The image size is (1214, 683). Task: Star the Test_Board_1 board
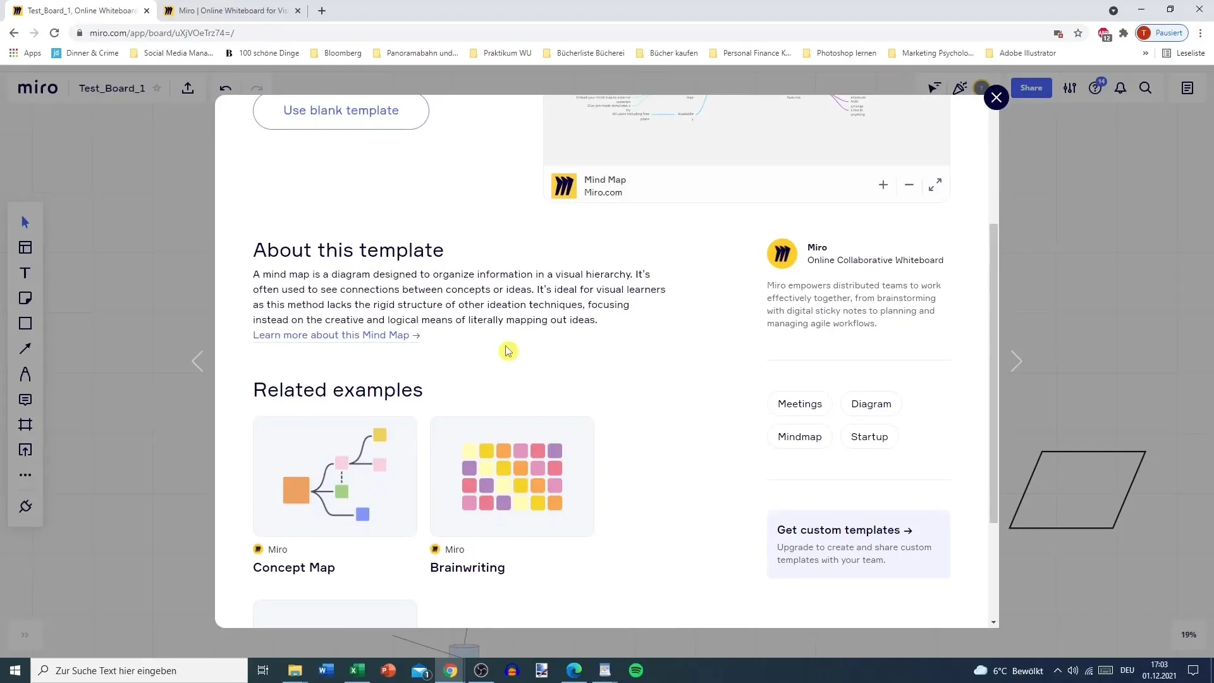point(157,88)
